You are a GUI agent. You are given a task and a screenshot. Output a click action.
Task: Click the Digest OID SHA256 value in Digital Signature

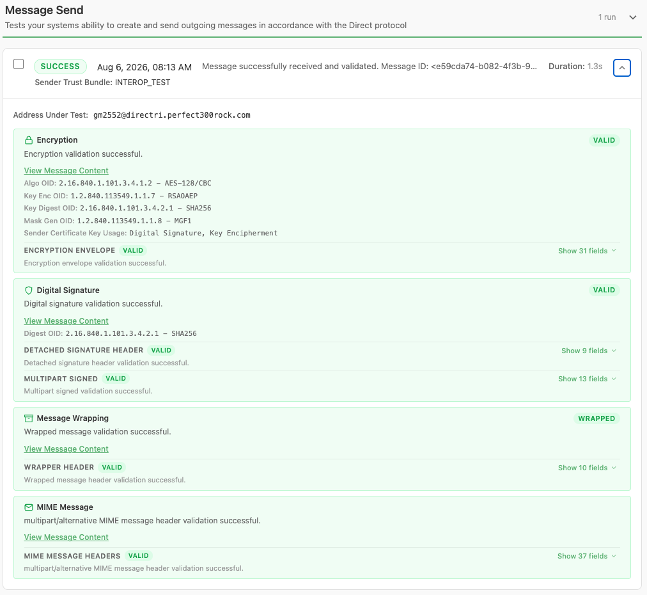coord(131,333)
